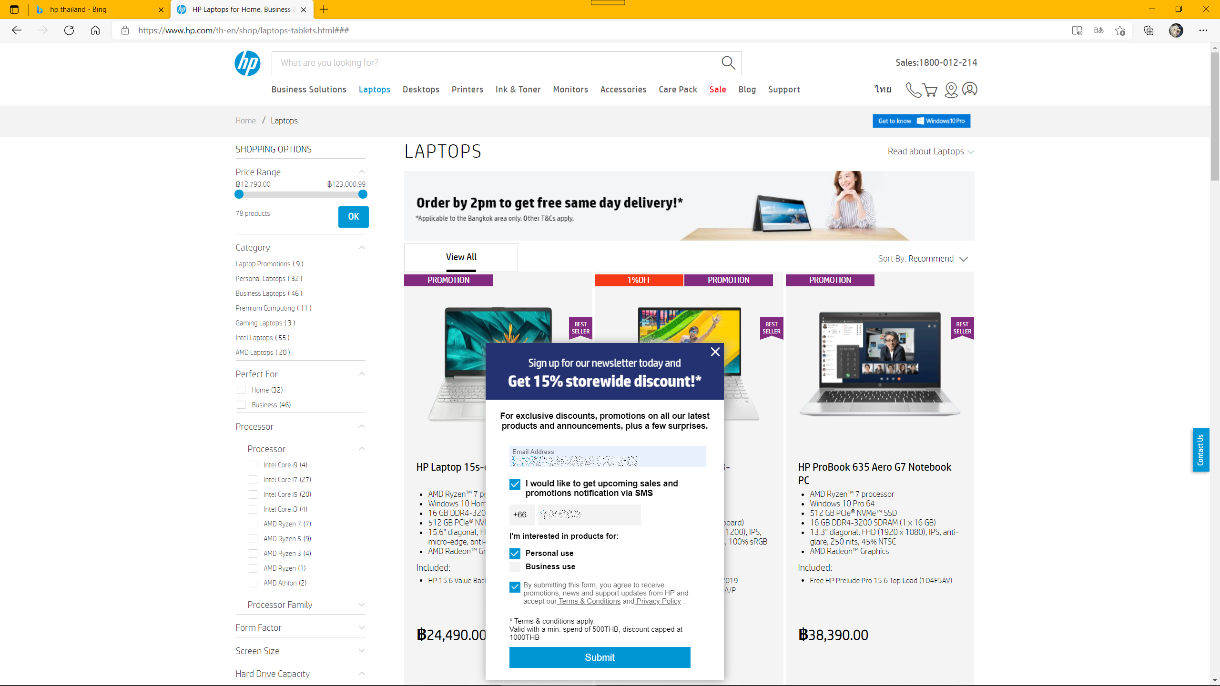Open Business Solutions menu
This screenshot has height=686, width=1220.
pos(309,90)
